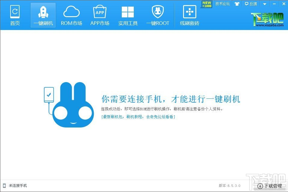Viewport: 288px width, 192px height.
Task: Select the 一键刷机 rocket icon
Action: 43,11
